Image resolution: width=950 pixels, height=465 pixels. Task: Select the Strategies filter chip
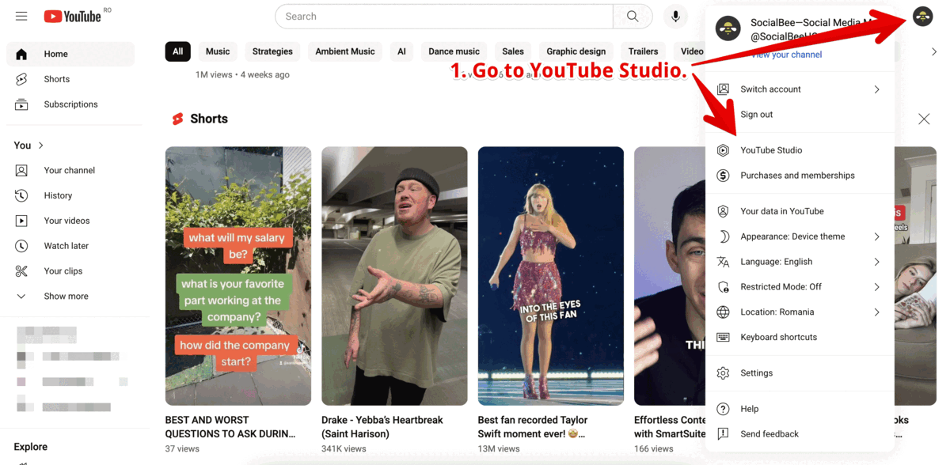(272, 51)
